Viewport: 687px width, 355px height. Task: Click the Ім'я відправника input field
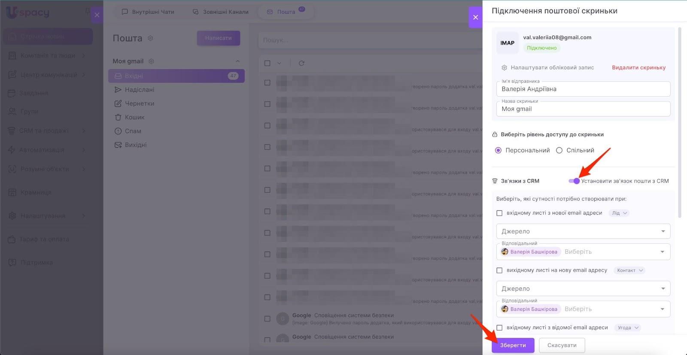tap(583, 89)
